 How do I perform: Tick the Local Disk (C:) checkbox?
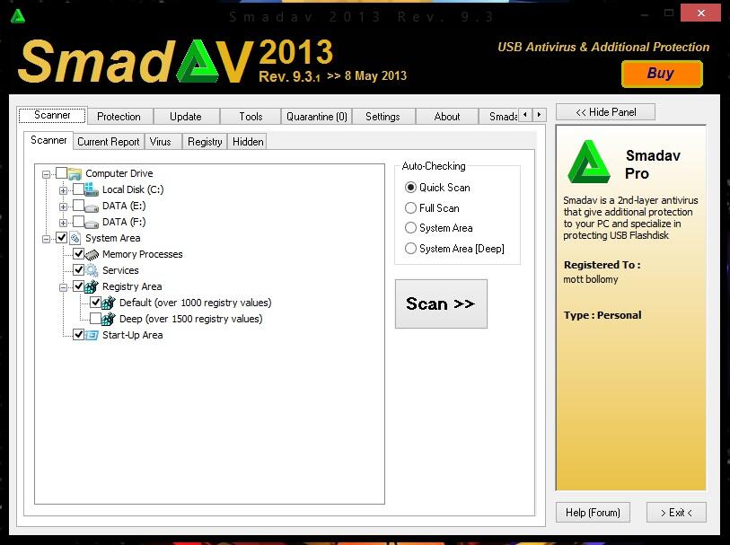click(78, 189)
